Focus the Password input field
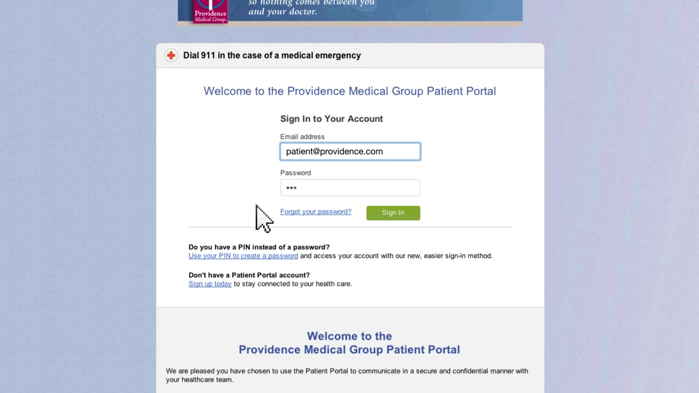Screen dimensions: 699x393 pyautogui.click(x=350, y=188)
